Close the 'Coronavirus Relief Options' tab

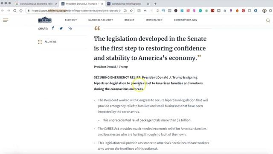tap(148, 4)
